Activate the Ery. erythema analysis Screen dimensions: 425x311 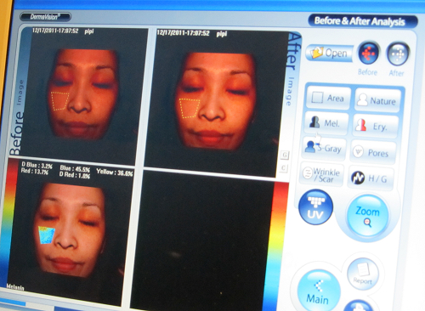[x=376, y=126]
